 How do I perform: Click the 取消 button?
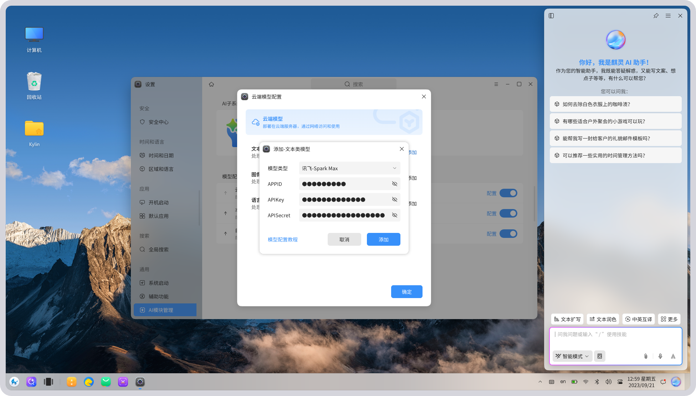coord(344,239)
